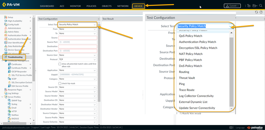Viewport: 265px width, 130px height.
Task: Click the Troubleshooting wrench icon
Action: (6, 57)
